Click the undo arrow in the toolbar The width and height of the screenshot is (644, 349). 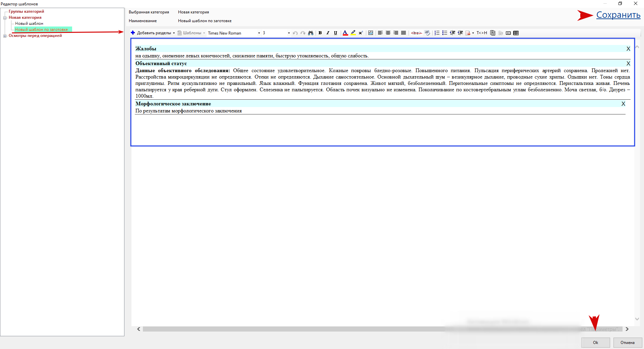point(295,33)
